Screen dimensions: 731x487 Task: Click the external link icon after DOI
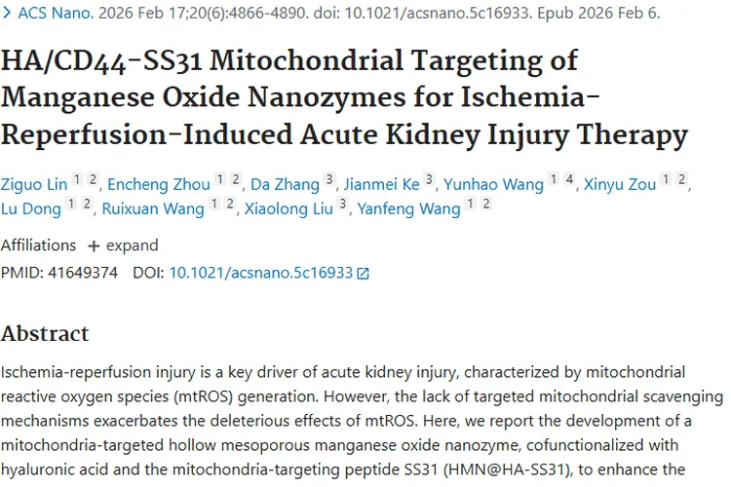pyautogui.click(x=364, y=274)
